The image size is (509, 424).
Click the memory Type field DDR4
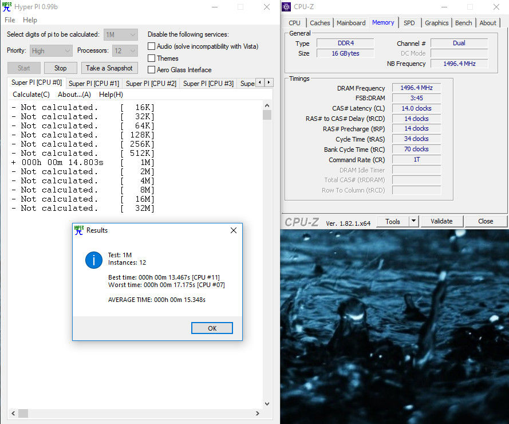345,43
